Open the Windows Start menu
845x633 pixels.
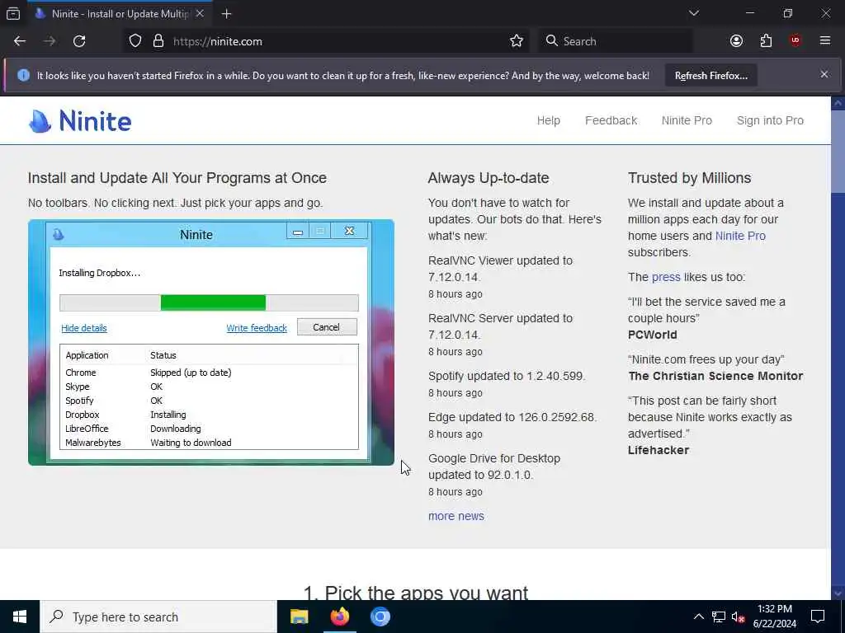[20, 617]
